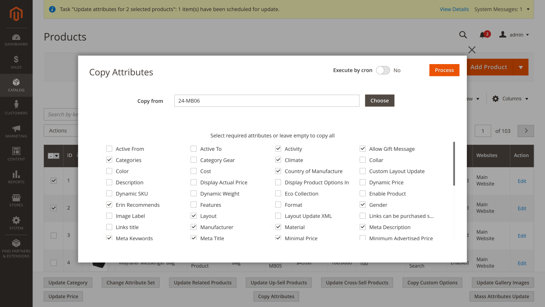This screenshot has width=545, height=307.
Task: Open the notifications bell showing 2 alerts
Action: pyautogui.click(x=483, y=35)
